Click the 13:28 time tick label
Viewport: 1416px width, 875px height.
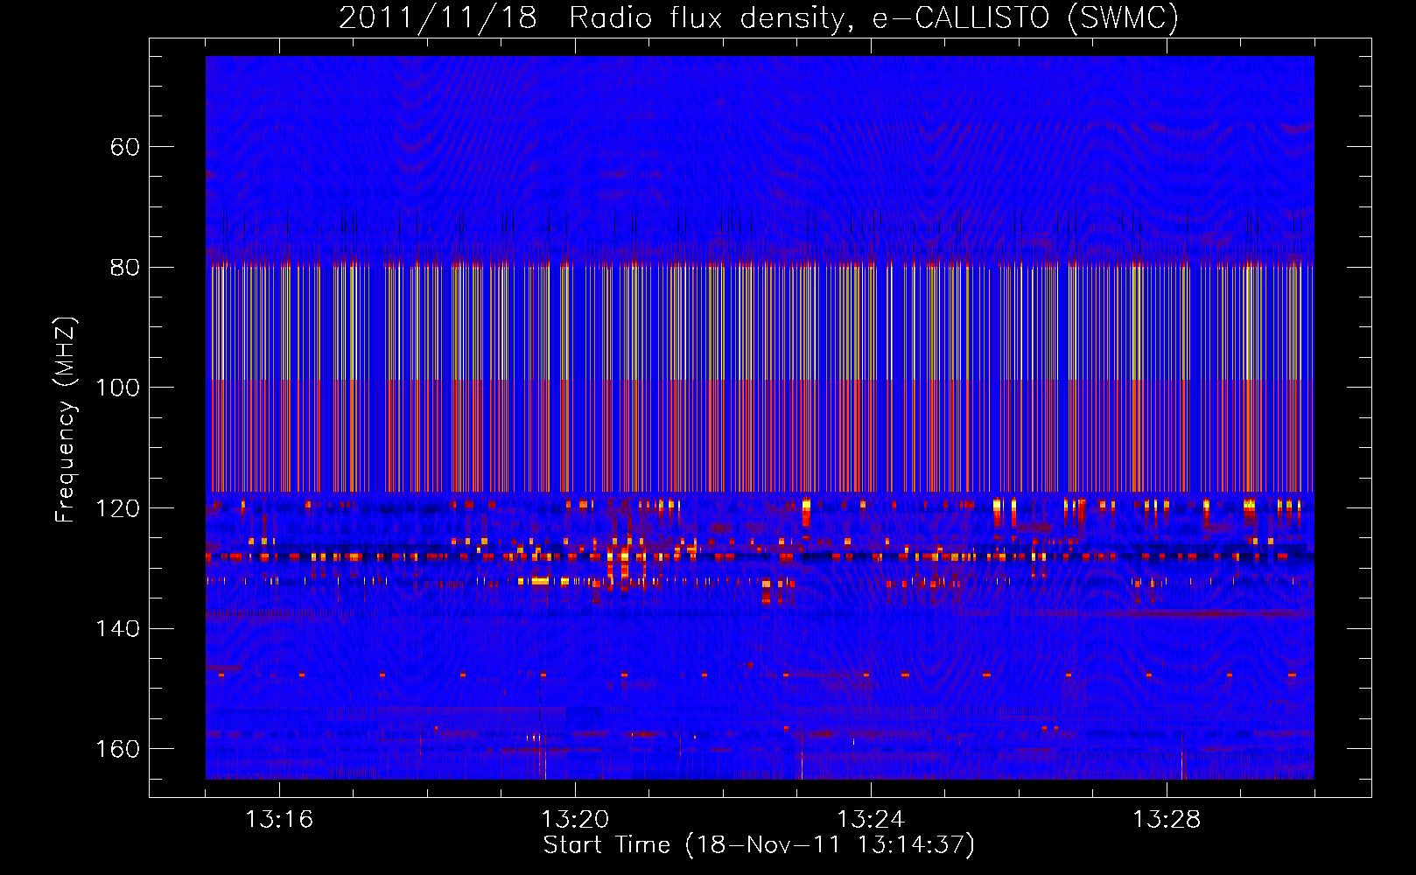1167,820
